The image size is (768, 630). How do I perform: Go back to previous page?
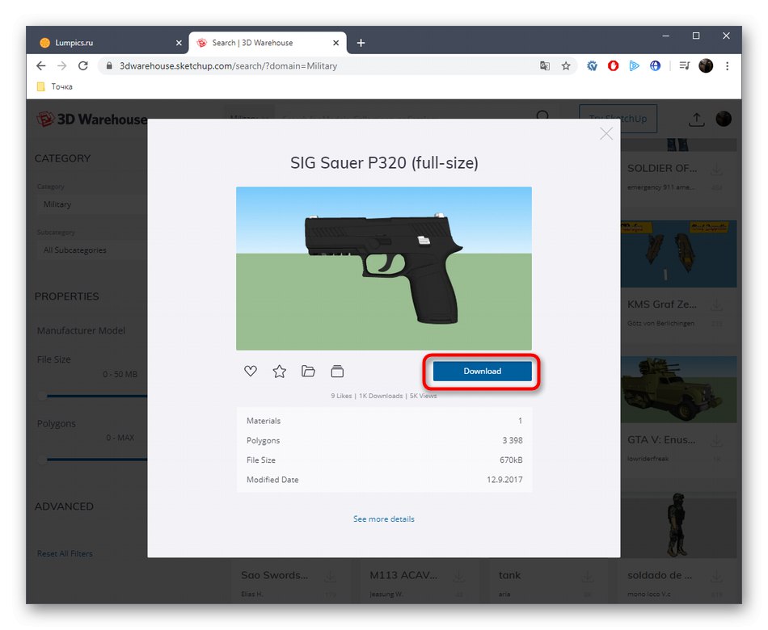(41, 65)
